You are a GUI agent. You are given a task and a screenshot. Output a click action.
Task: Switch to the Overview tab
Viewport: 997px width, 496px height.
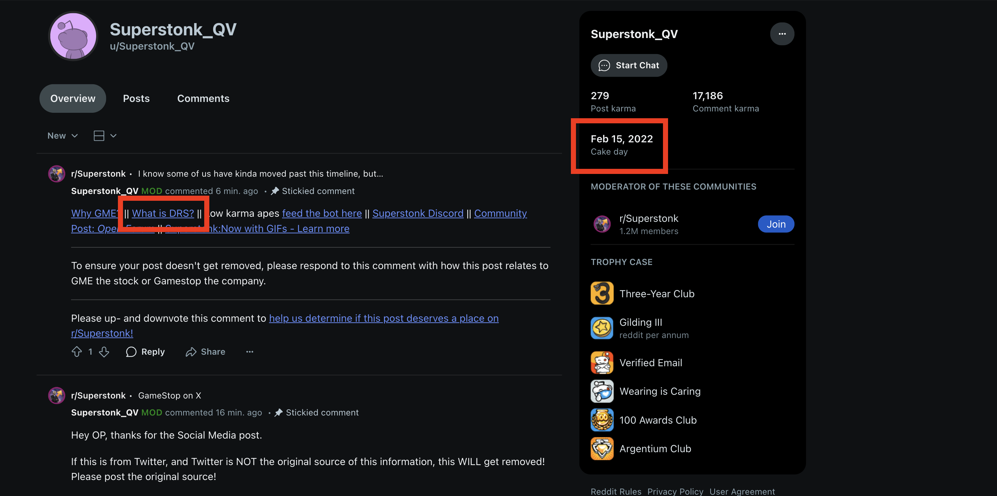[x=73, y=99]
